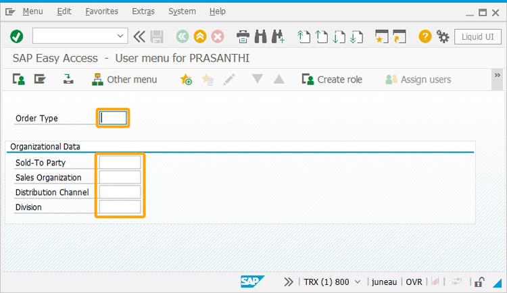Open the Edit menu
507x293 pixels.
64,11
